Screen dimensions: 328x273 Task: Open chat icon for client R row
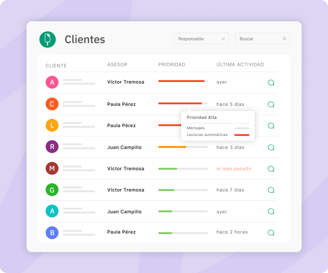pos(271,147)
